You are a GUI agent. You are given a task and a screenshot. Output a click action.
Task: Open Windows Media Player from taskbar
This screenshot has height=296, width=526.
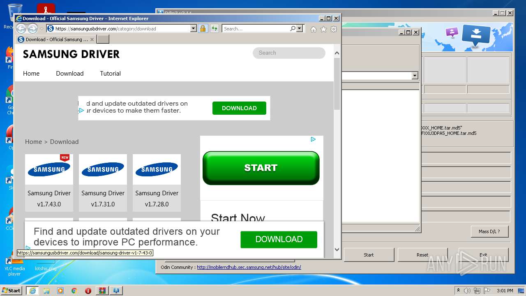coord(60,290)
